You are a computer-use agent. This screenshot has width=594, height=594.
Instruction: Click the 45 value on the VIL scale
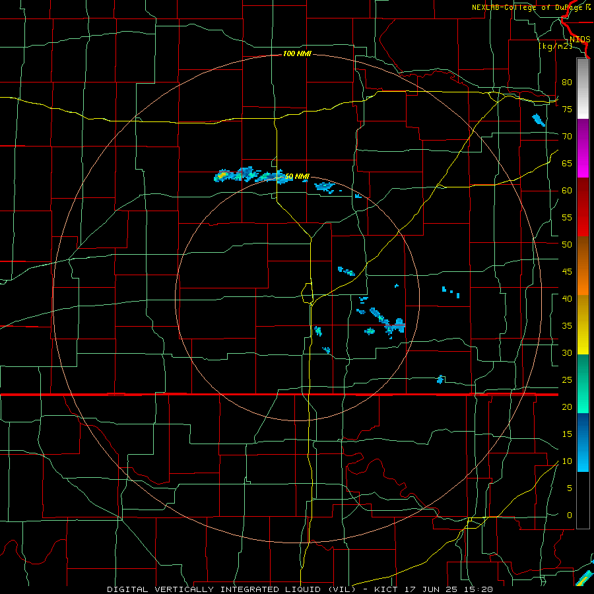point(567,272)
